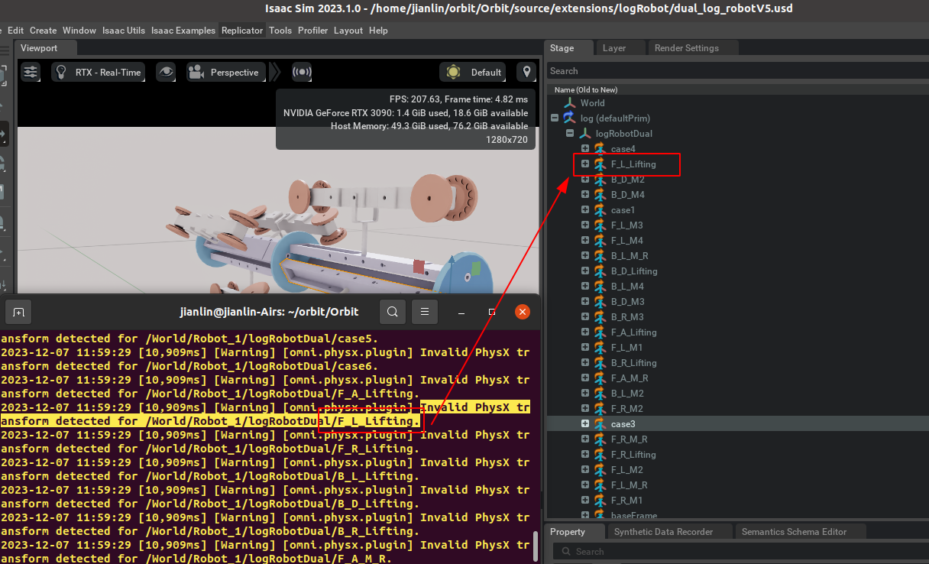Click the F_R_M_R prim icon

click(600, 439)
